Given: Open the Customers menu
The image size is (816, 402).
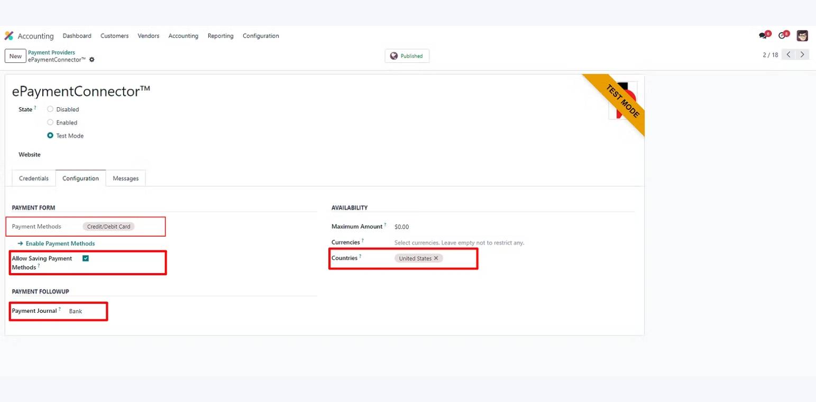Looking at the screenshot, I should tap(115, 36).
